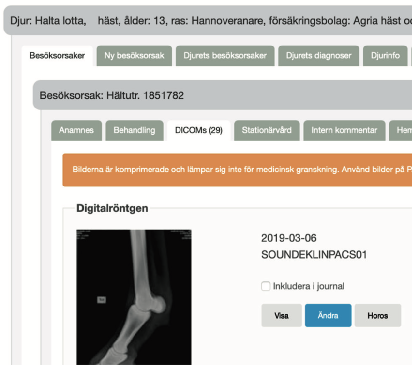
Task: Click the SOUNDEKLINPACS01 source label
Action: (314, 255)
